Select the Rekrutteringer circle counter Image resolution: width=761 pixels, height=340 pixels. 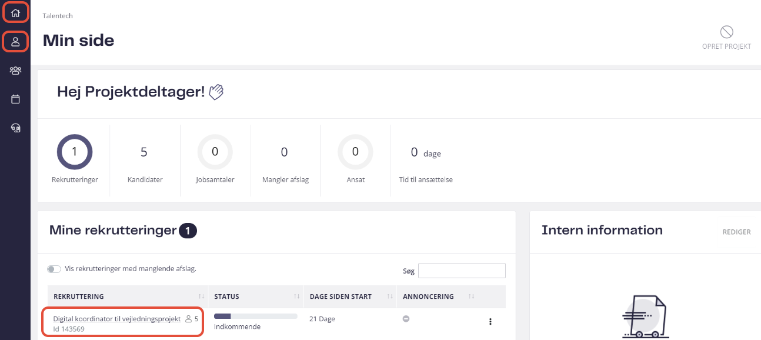pyautogui.click(x=74, y=152)
